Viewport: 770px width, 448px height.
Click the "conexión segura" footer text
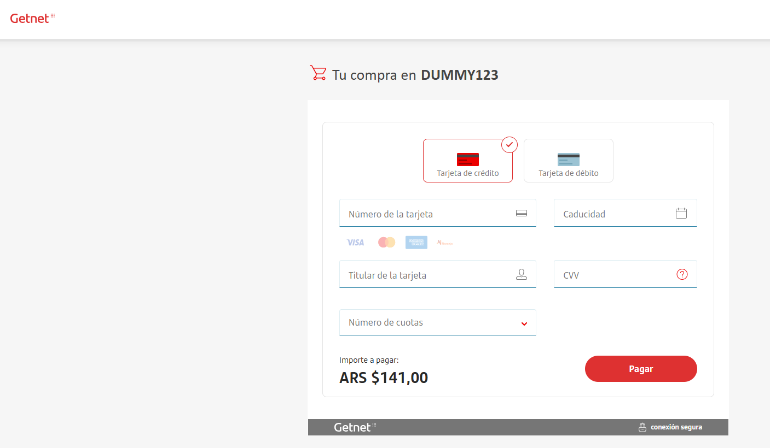point(676,427)
